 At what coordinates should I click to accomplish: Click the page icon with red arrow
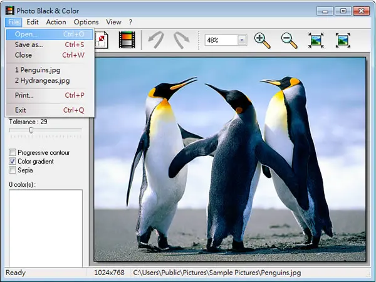pos(102,40)
